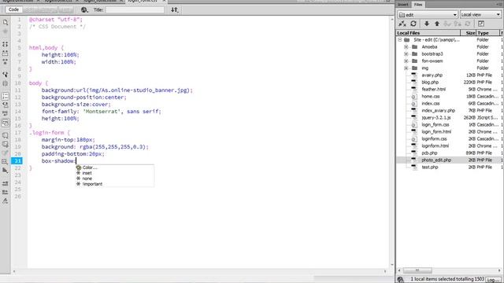
Task: Select index_avary.php in the file list
Action: [x=439, y=110]
